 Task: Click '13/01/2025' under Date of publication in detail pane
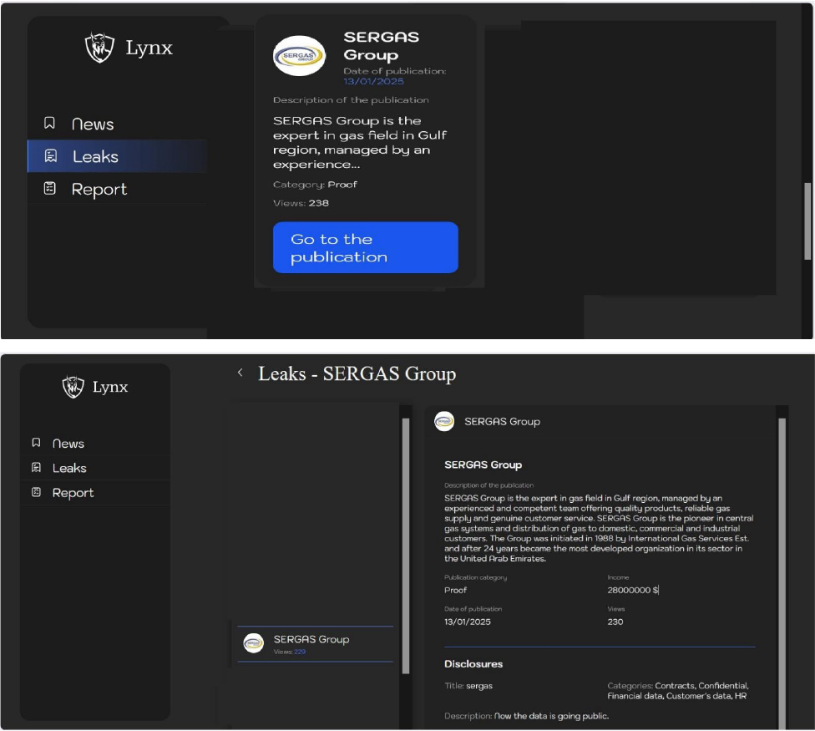[468, 622]
